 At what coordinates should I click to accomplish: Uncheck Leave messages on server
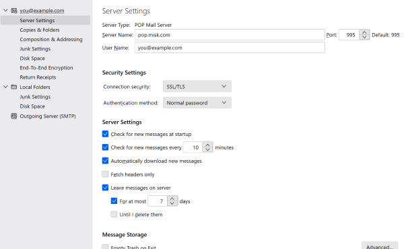pyautogui.click(x=105, y=188)
